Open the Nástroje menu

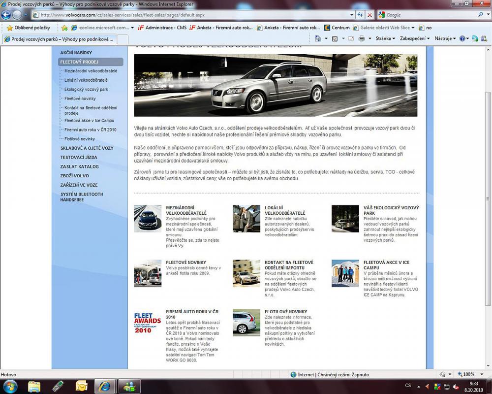[x=445, y=38]
